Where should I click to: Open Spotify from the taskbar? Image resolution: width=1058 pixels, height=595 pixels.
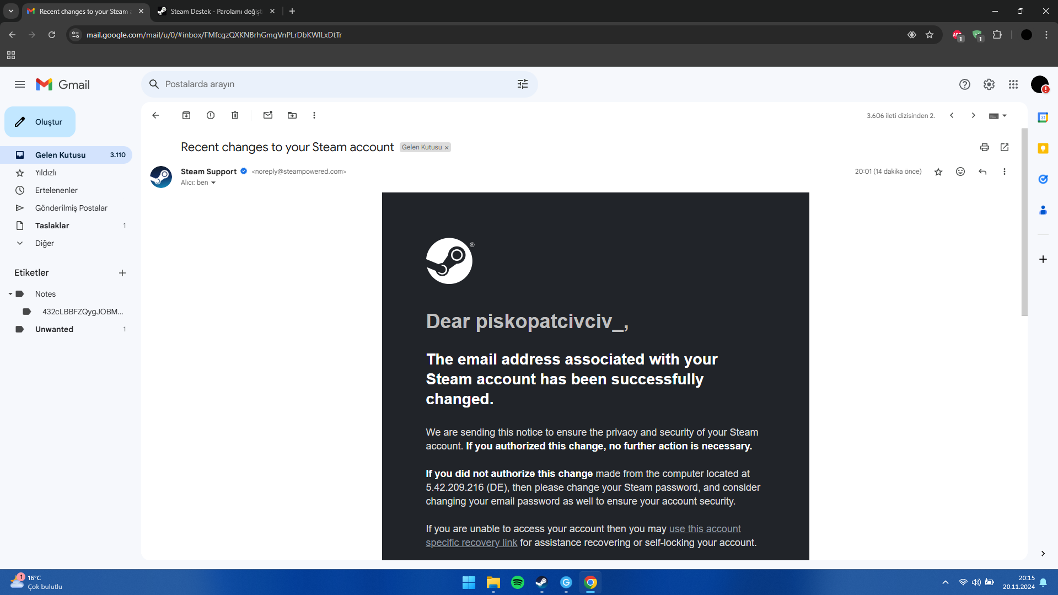coord(518,582)
